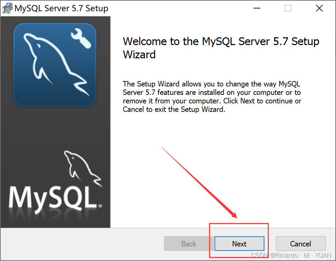This screenshot has width=336, height=261.
Task: Click the "MySQL Server 5.7 Setup" title text
Action: pyautogui.click(x=61, y=8)
